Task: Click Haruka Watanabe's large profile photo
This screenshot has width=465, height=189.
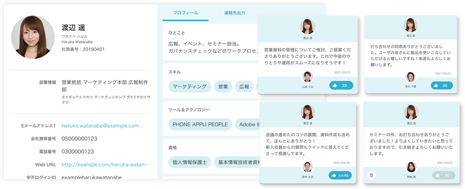Action: (x=33, y=37)
